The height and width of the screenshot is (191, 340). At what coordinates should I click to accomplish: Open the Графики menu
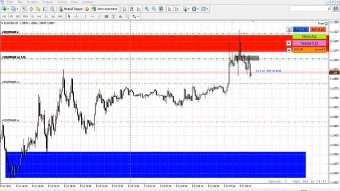[47, 2]
